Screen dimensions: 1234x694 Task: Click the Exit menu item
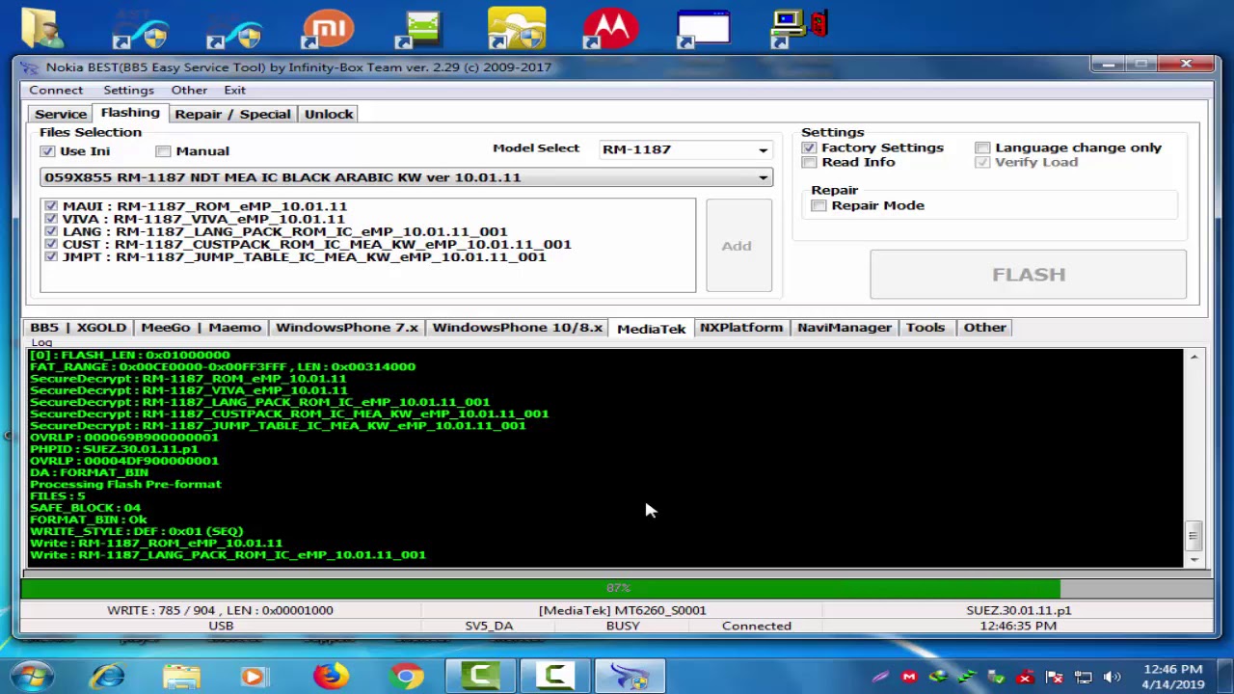(235, 90)
